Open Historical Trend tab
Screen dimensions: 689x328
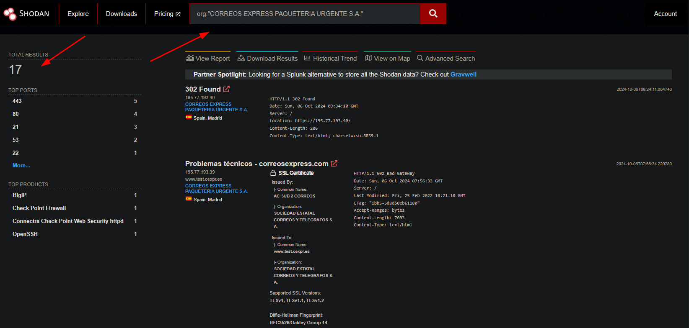tap(330, 58)
